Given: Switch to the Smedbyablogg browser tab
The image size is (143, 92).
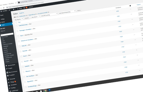Looking at the screenshot, I should 26,2.
